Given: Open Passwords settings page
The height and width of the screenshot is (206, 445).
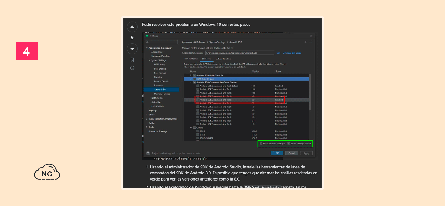Looking at the screenshot, I should click(x=159, y=85).
